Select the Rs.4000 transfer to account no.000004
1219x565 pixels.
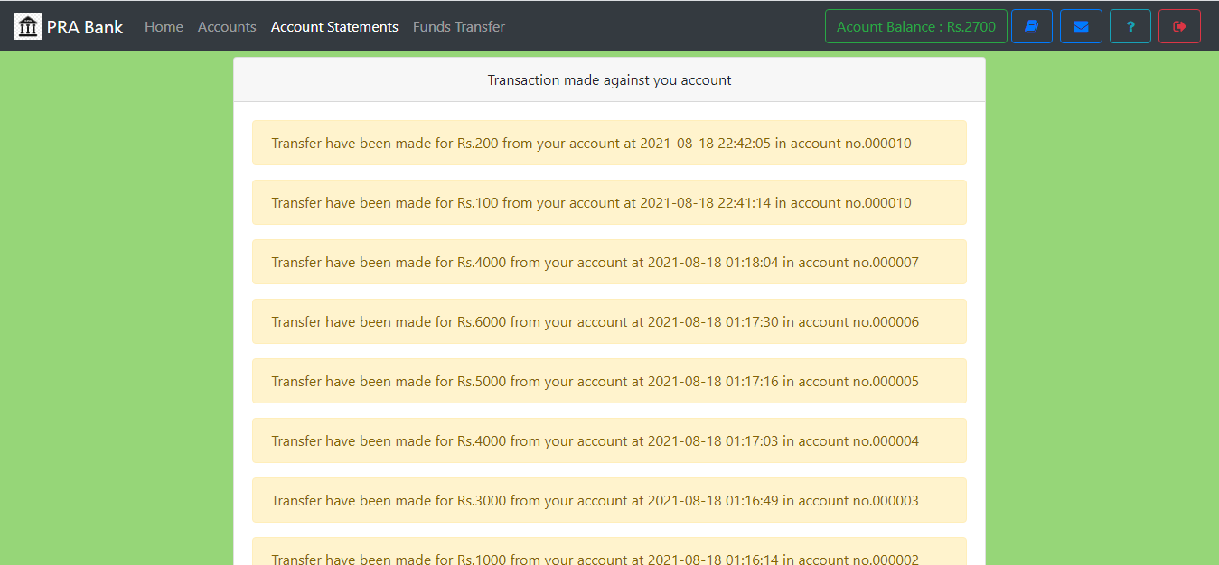pyautogui.click(x=609, y=440)
